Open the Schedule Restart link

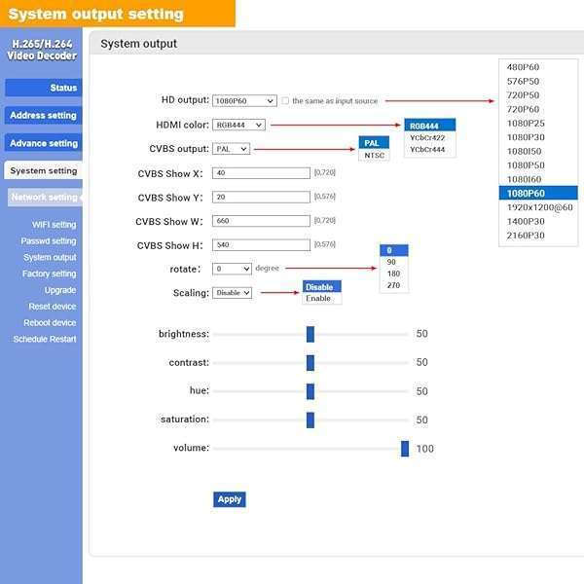pyautogui.click(x=45, y=340)
